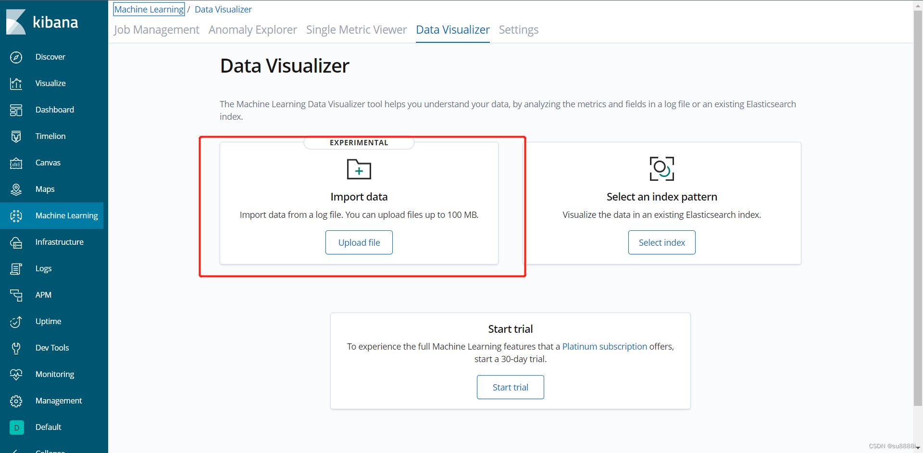Click the Machine Learning sidebar label
The image size is (923, 453).
(66, 215)
